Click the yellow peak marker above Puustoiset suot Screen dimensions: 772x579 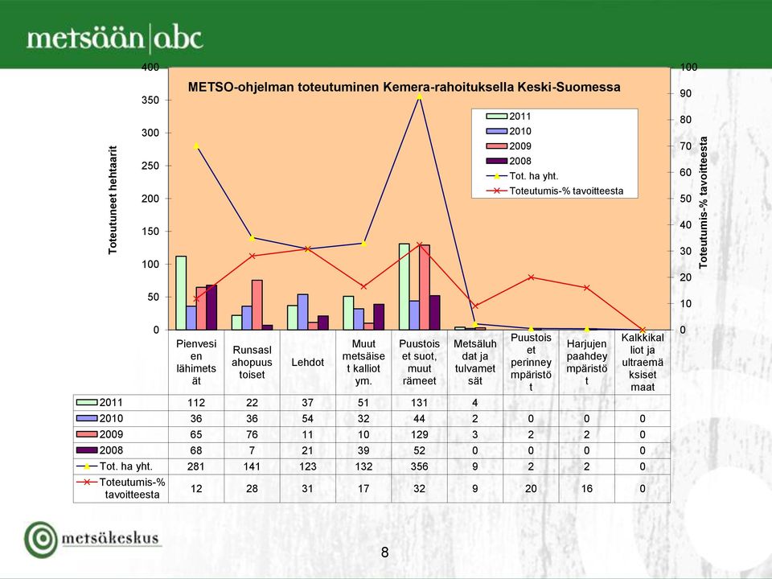(x=420, y=96)
